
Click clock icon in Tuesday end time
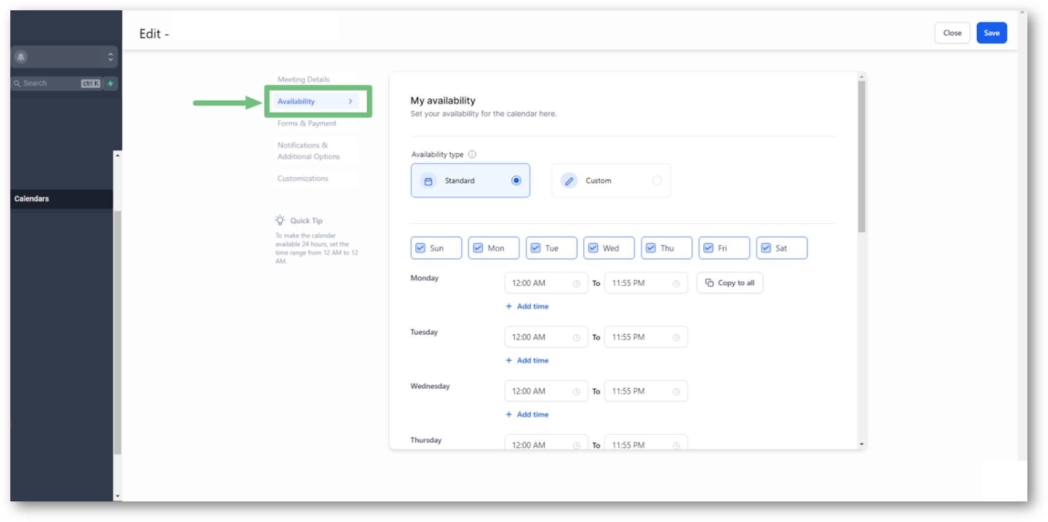(x=676, y=338)
